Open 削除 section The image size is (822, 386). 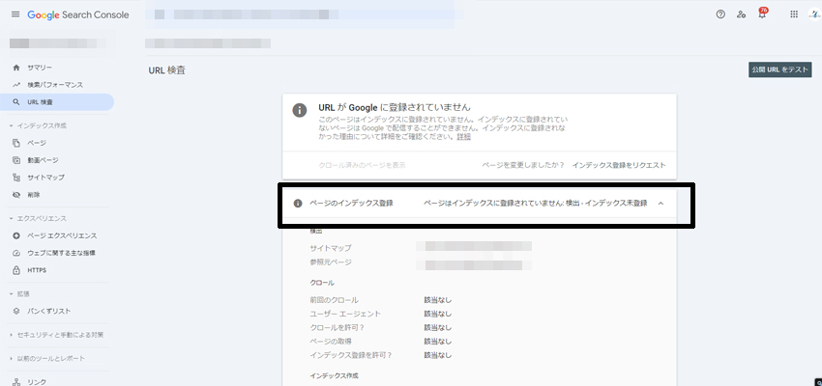tap(34, 195)
